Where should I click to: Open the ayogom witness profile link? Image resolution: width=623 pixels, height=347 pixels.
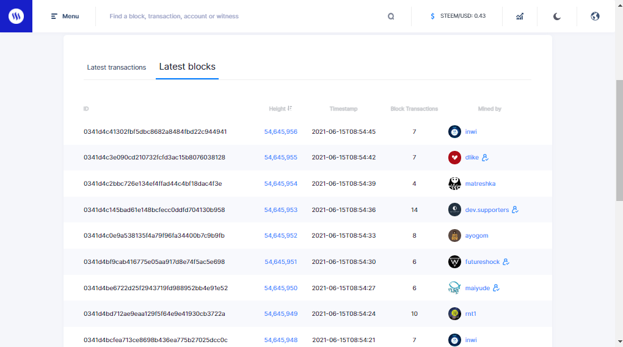point(476,236)
